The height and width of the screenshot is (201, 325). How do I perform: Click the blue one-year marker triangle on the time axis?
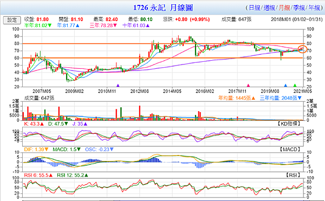pyautogui.click(x=285, y=86)
